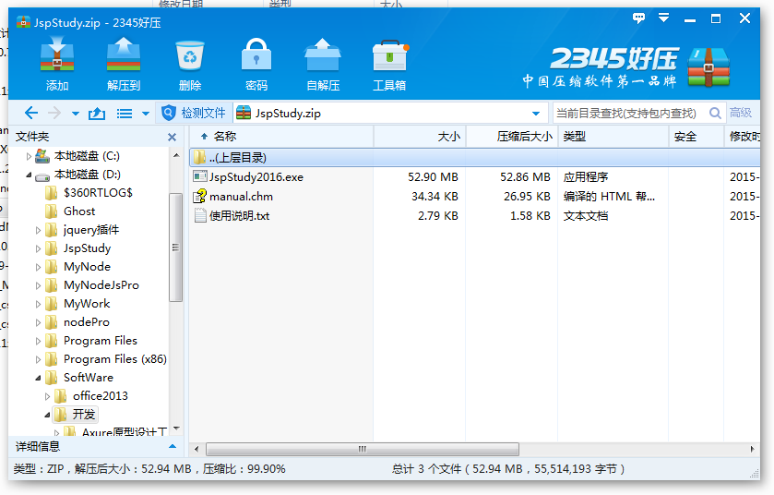This screenshot has width=774, height=495.
Task: Click the folder tree scroll-up arrow
Action: coord(176,156)
